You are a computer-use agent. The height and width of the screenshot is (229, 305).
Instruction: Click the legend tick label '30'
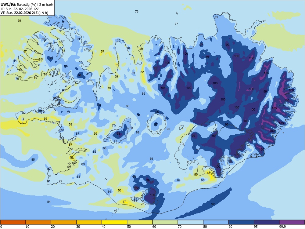point(78,227)
